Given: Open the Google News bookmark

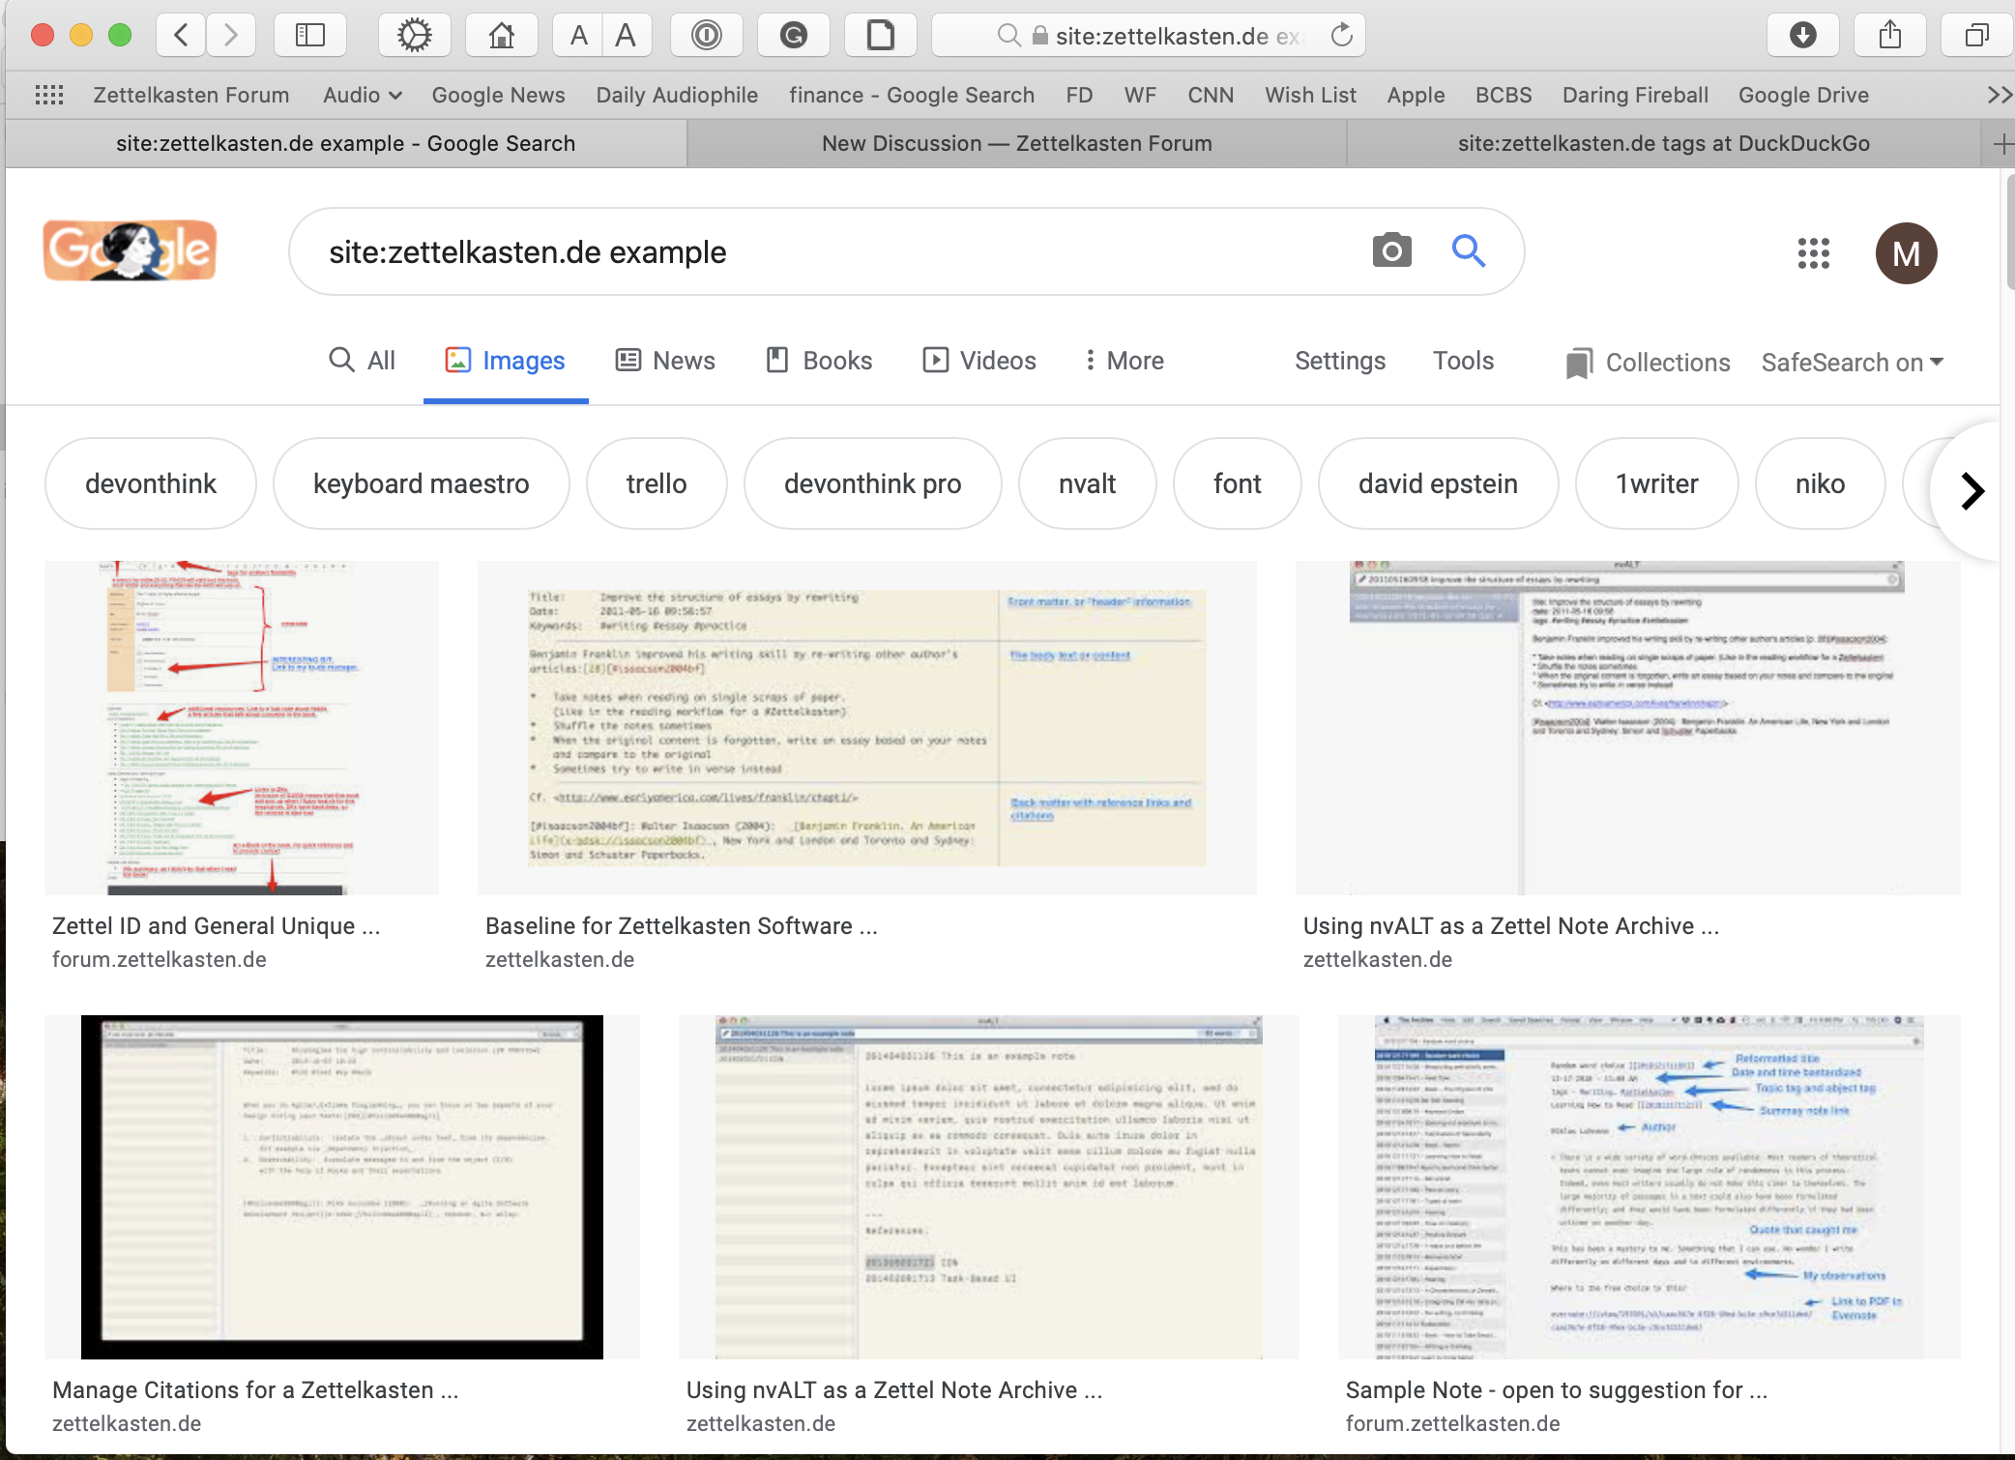Looking at the screenshot, I should point(498,95).
